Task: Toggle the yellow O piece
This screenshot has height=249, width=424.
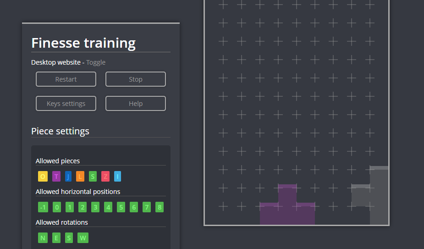Action: [x=43, y=176]
